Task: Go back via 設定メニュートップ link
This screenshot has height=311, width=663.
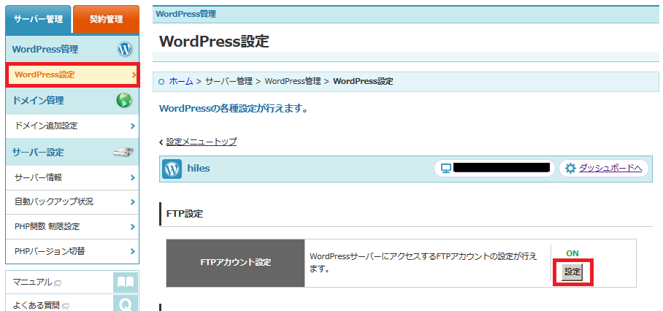Action: pyautogui.click(x=202, y=142)
